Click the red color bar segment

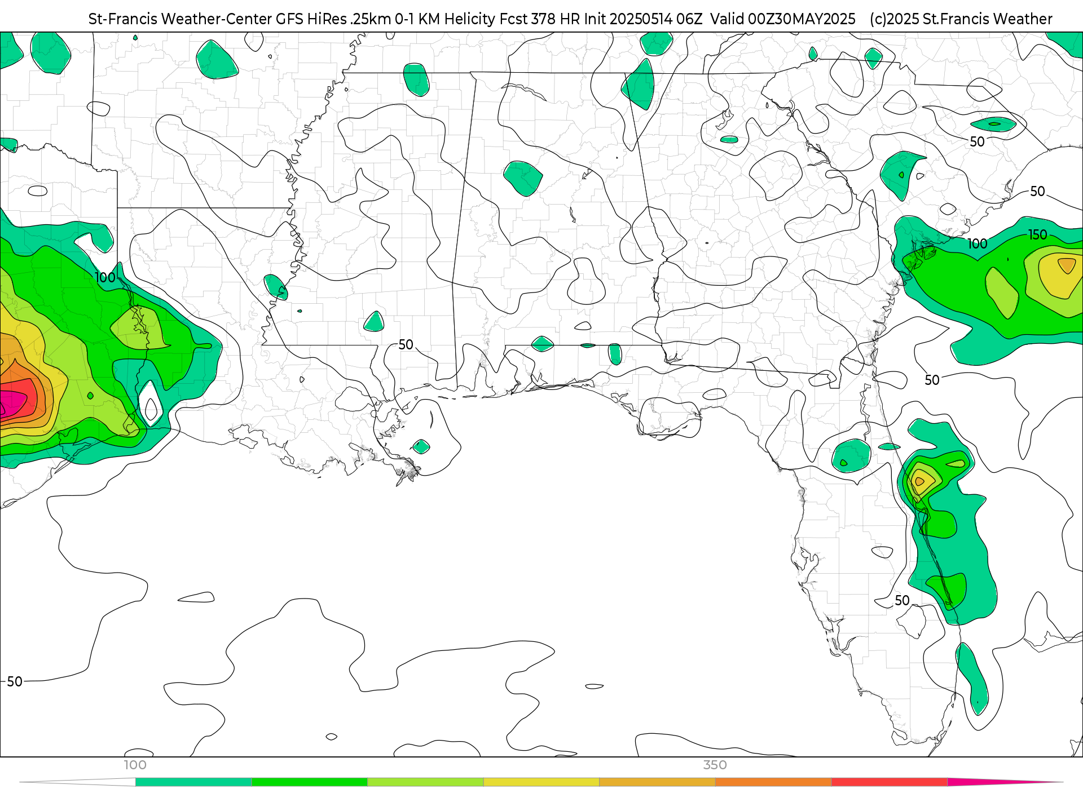[x=889, y=782]
